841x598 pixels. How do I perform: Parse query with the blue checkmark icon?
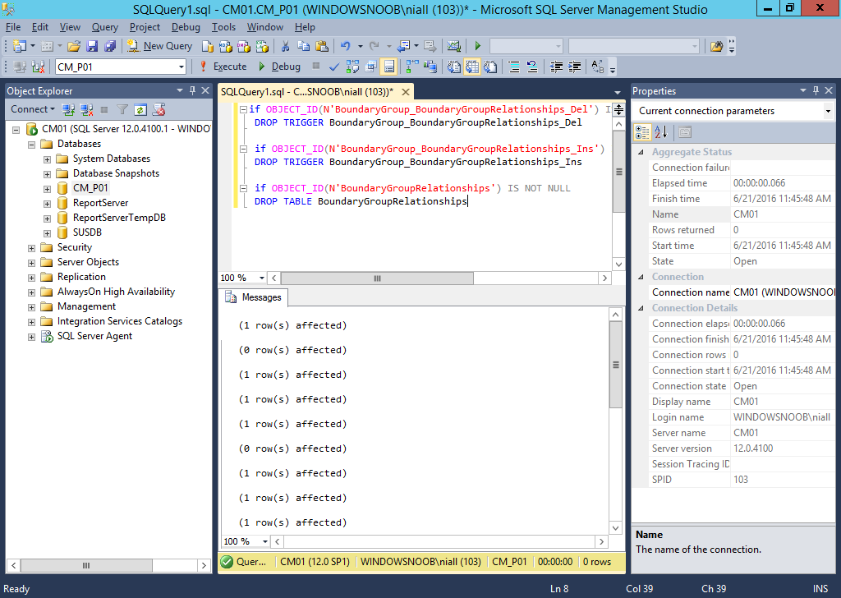pos(334,67)
